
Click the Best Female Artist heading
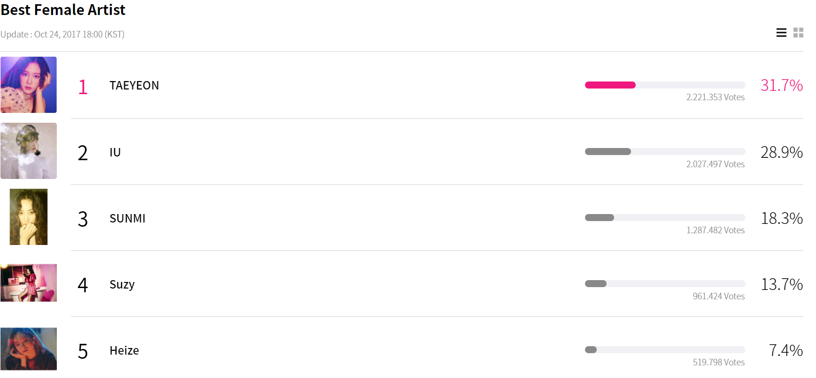click(x=63, y=10)
